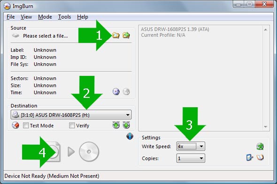This screenshot has width=277, height=184.
Task: Minimize the ImgBurn window
Action: pos(239,4)
